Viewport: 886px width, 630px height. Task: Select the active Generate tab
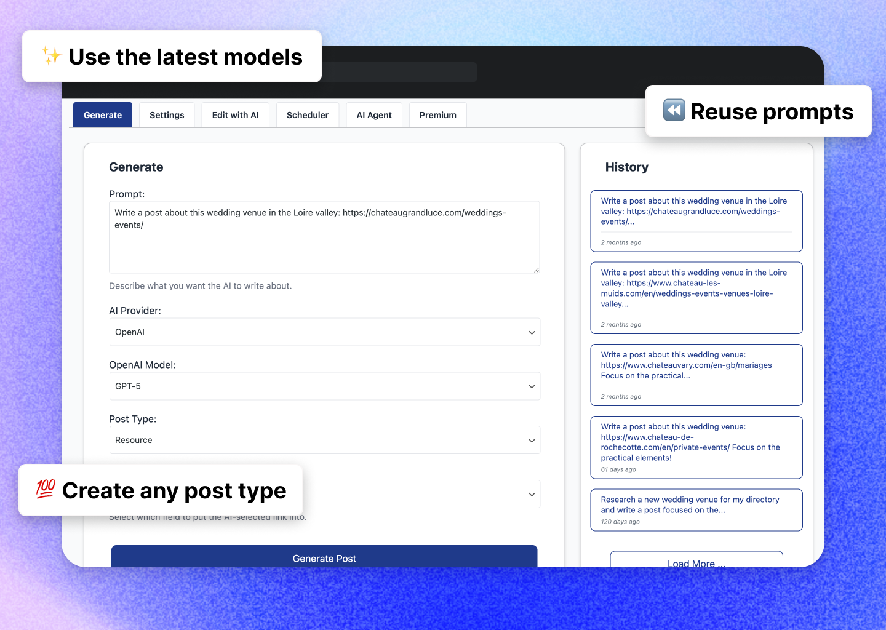click(103, 115)
